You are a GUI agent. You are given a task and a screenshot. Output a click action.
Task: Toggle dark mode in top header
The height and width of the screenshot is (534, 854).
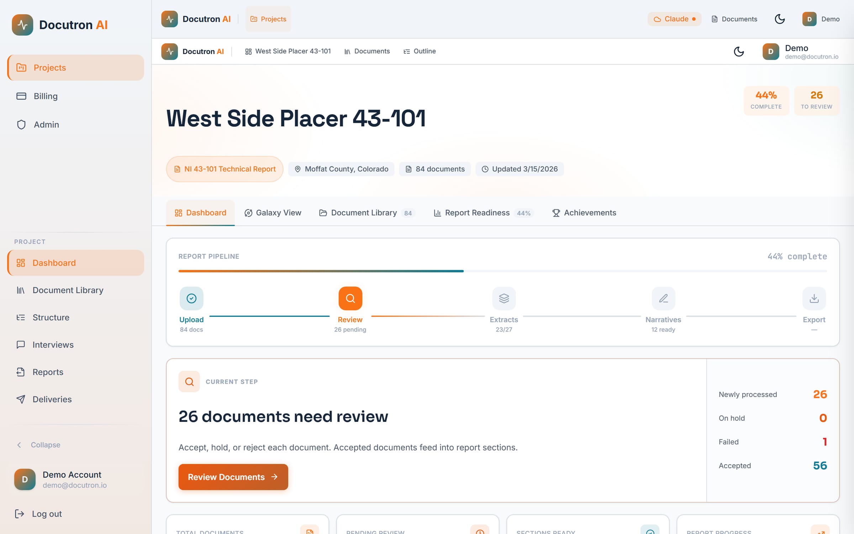[780, 19]
